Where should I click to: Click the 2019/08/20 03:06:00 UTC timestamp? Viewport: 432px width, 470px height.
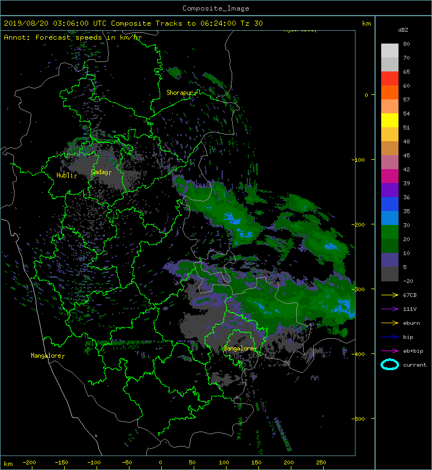pyautogui.click(x=55, y=23)
